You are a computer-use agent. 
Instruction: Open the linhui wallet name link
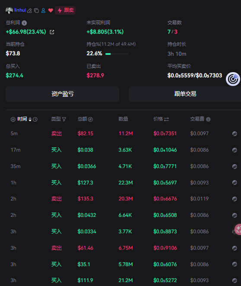(20, 10)
